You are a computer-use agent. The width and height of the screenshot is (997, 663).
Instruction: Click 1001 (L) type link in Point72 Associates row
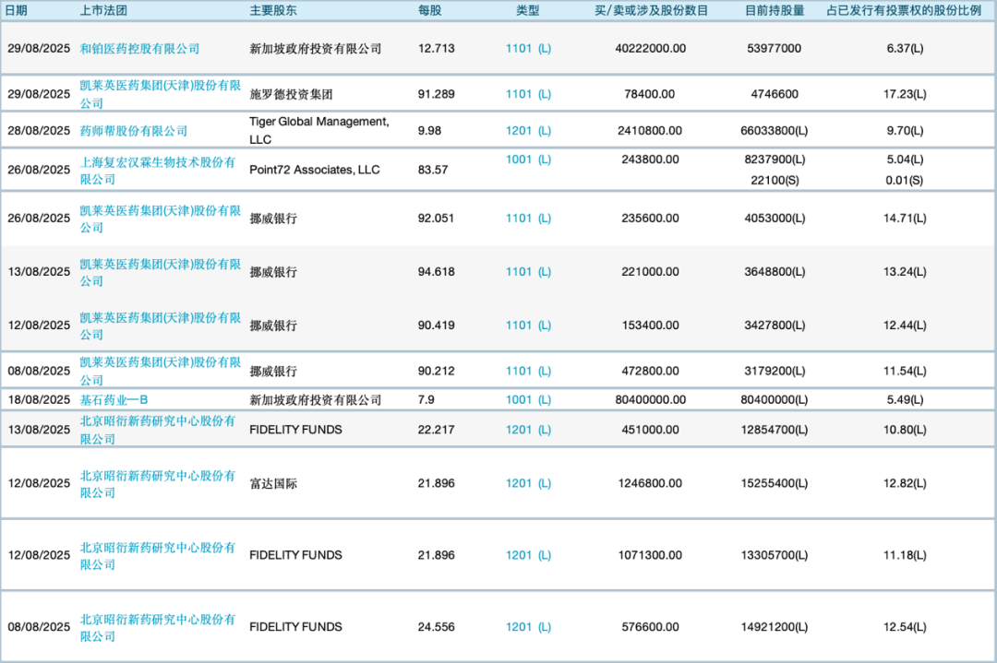(x=528, y=160)
